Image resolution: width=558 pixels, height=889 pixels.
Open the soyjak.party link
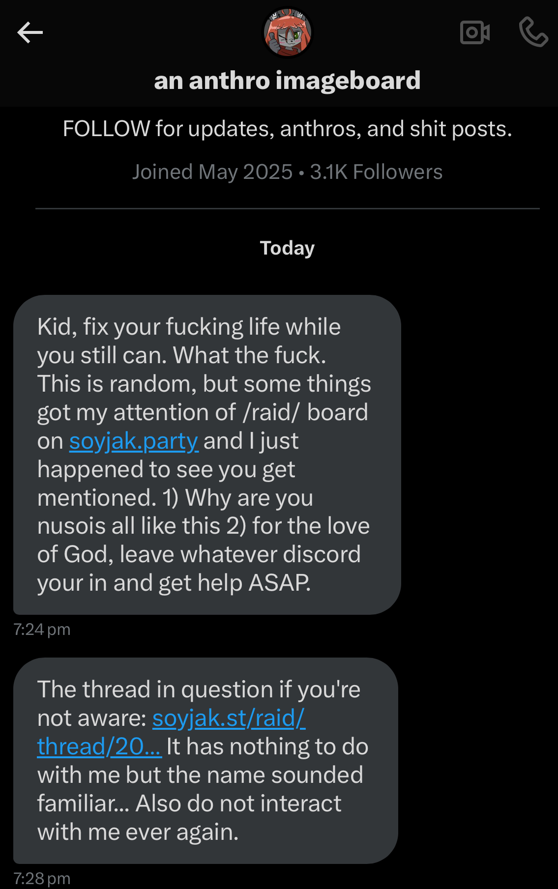[x=134, y=441]
